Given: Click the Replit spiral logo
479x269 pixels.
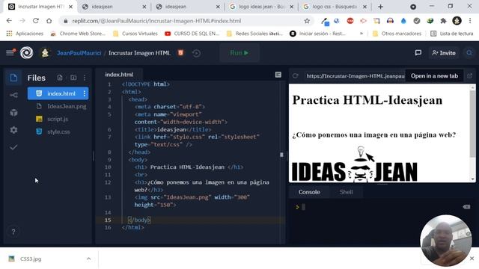Looking at the screenshot, I should (x=27, y=53).
